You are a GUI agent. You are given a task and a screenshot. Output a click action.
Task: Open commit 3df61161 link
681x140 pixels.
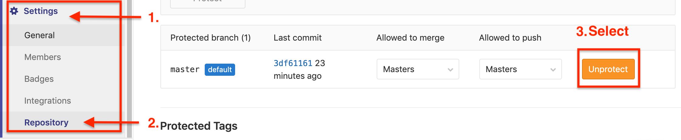[293, 63]
